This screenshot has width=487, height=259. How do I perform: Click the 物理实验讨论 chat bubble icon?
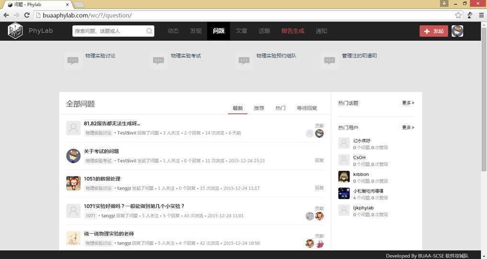pyautogui.click(x=73, y=60)
